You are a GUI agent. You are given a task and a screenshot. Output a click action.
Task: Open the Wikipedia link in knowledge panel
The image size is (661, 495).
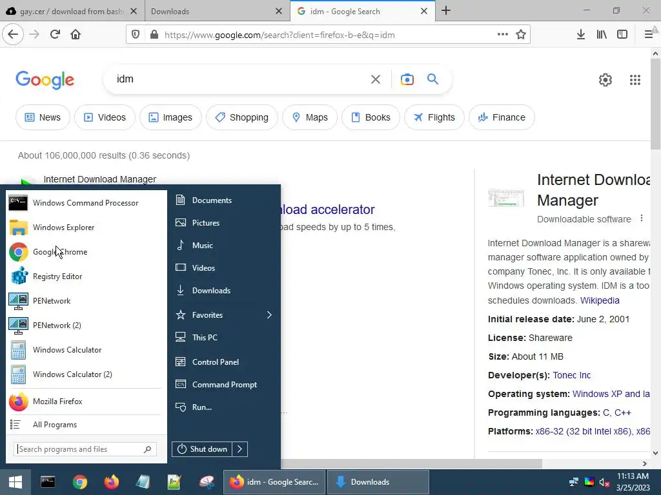pyautogui.click(x=600, y=300)
